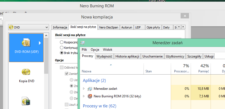Click the sort arrow above the Nazwa column
Image resolution: width=225 pixels, height=109 pixels.
111,65
